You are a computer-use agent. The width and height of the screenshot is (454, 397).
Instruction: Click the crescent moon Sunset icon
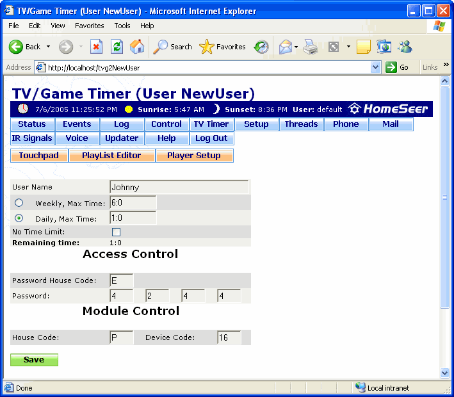(x=216, y=109)
